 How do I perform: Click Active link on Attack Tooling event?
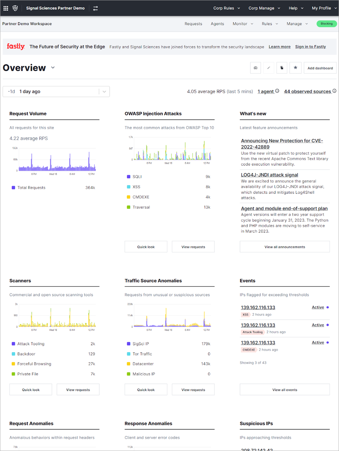pos(318,325)
